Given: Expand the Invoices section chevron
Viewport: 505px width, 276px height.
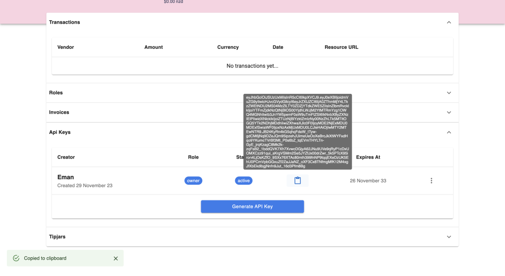Looking at the screenshot, I should (x=448, y=113).
